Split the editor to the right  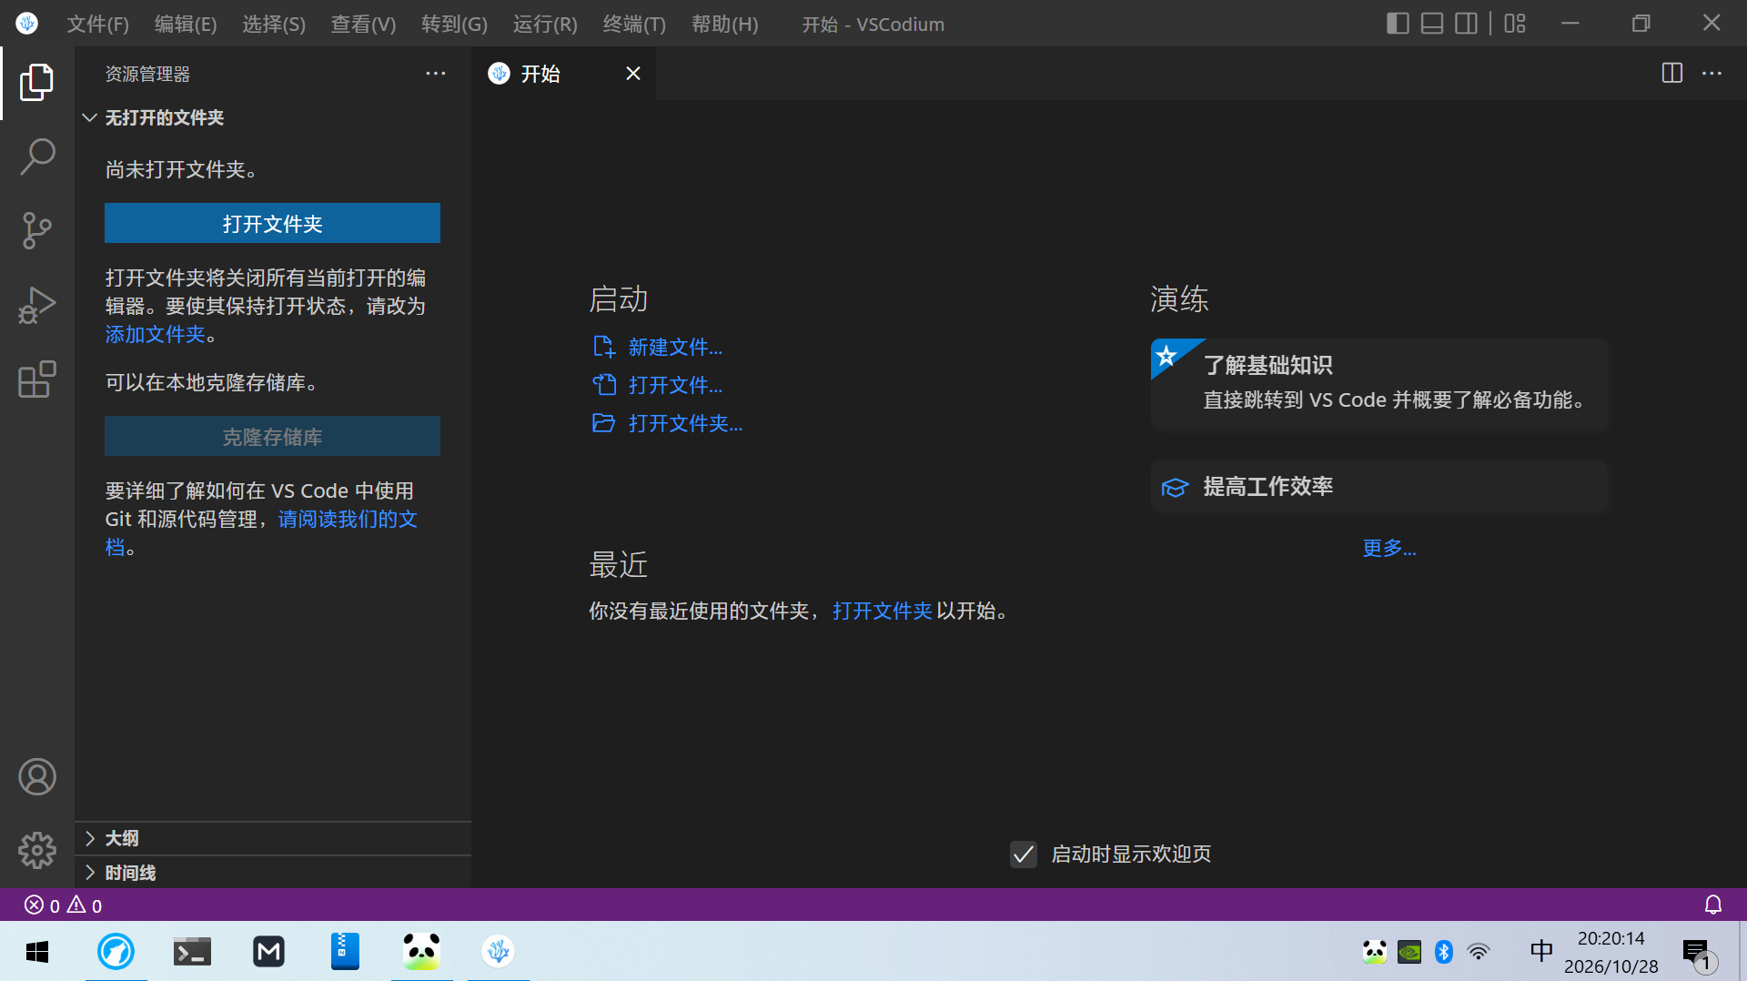[1671, 73]
